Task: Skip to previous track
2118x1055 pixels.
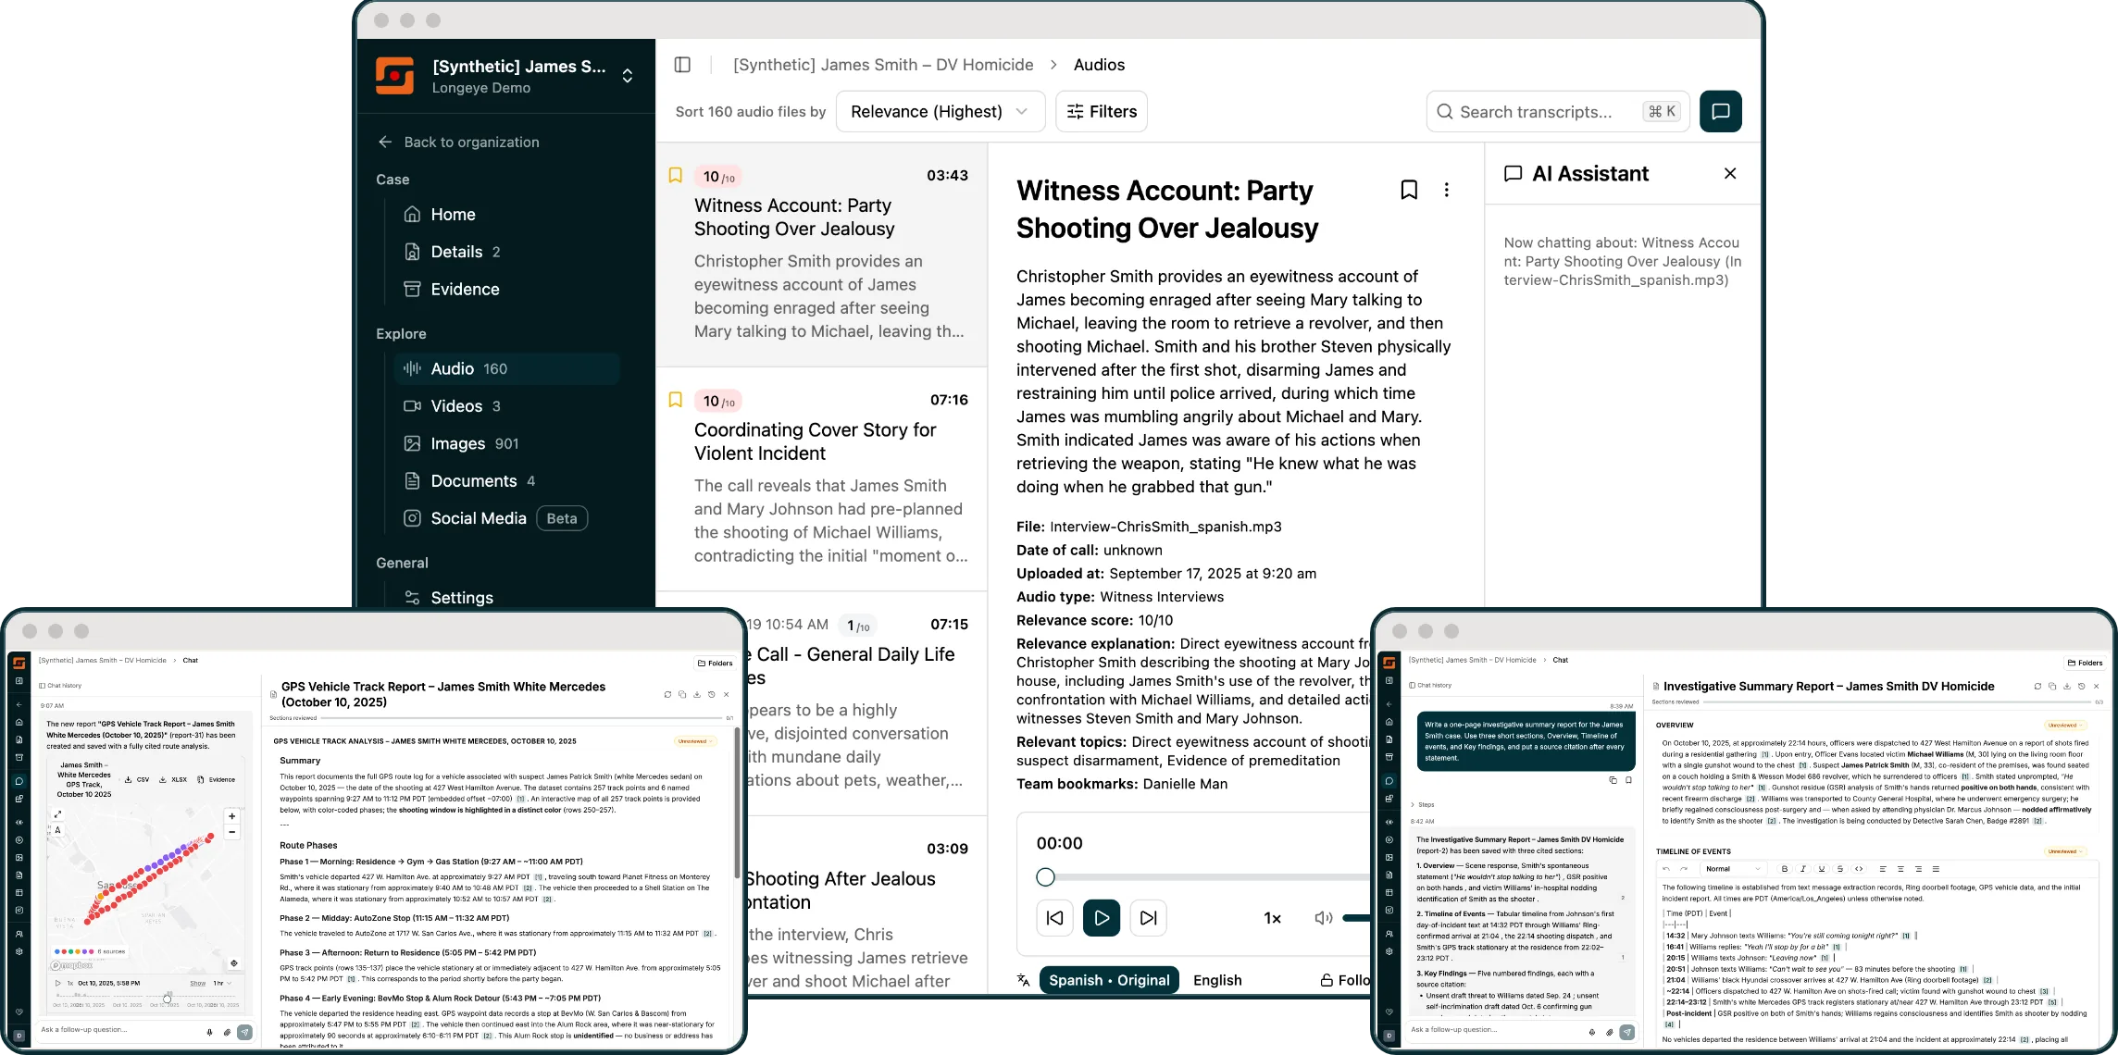Action: 1054,918
